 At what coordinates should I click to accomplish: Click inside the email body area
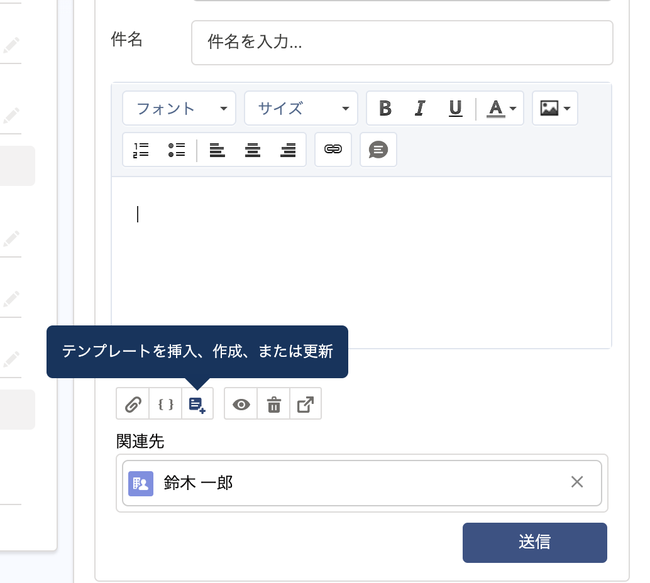pyautogui.click(x=361, y=263)
